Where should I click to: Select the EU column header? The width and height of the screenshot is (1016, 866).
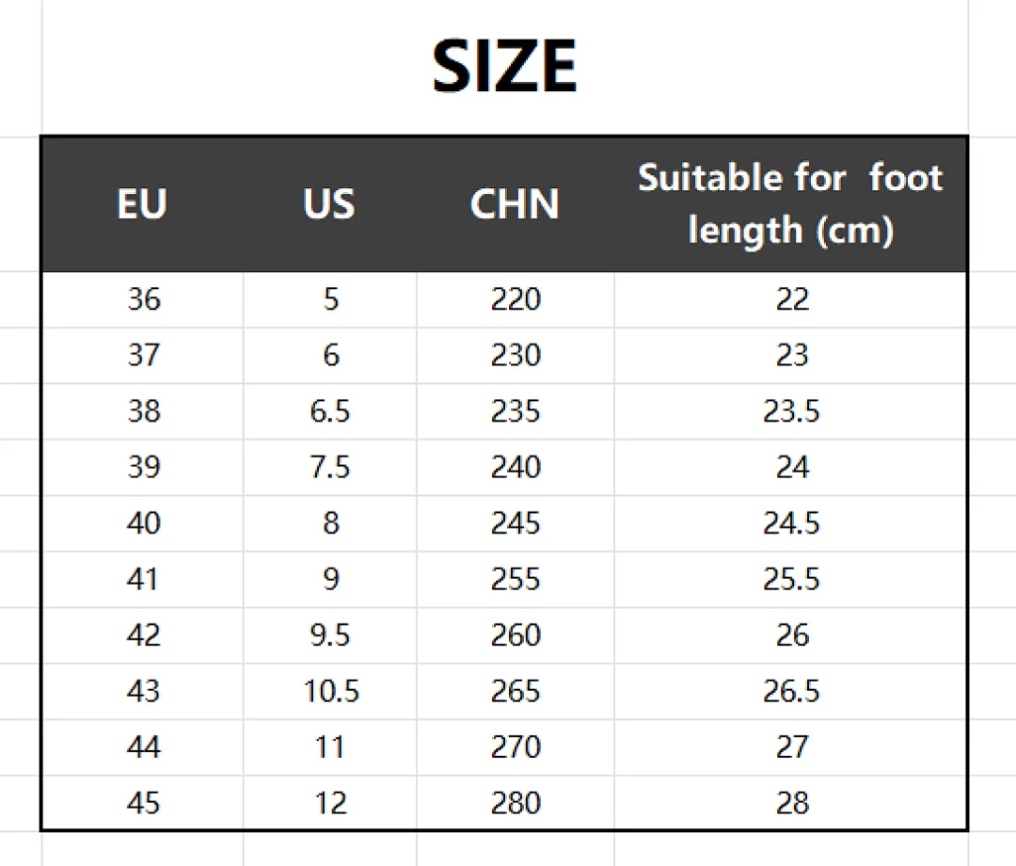pos(143,203)
